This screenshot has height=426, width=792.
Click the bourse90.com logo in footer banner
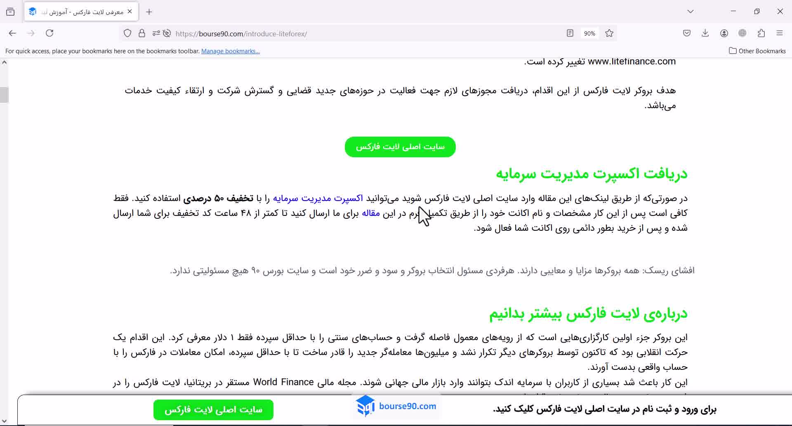[396, 407]
